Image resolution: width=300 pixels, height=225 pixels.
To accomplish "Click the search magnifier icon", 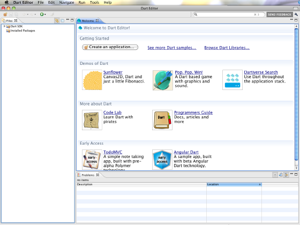I will (196, 14).
